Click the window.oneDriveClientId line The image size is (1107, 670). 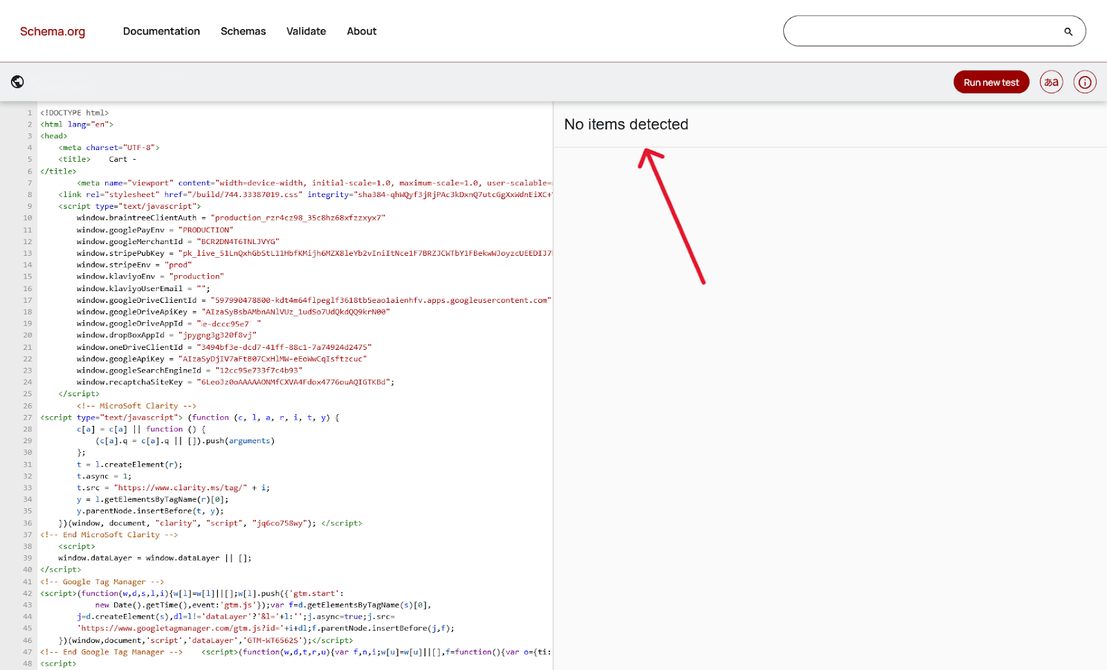click(224, 347)
